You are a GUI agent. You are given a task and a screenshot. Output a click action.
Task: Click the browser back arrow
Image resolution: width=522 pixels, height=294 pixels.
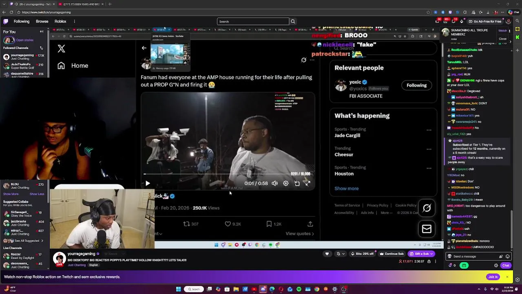4,12
